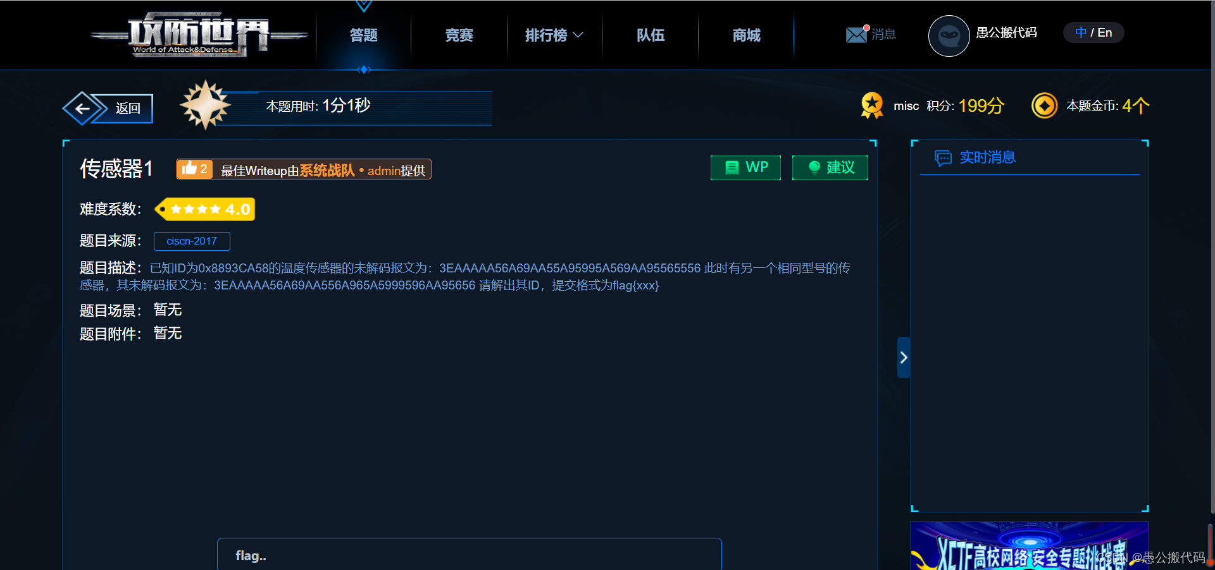Switch to the 竞赛 tab

tap(458, 35)
